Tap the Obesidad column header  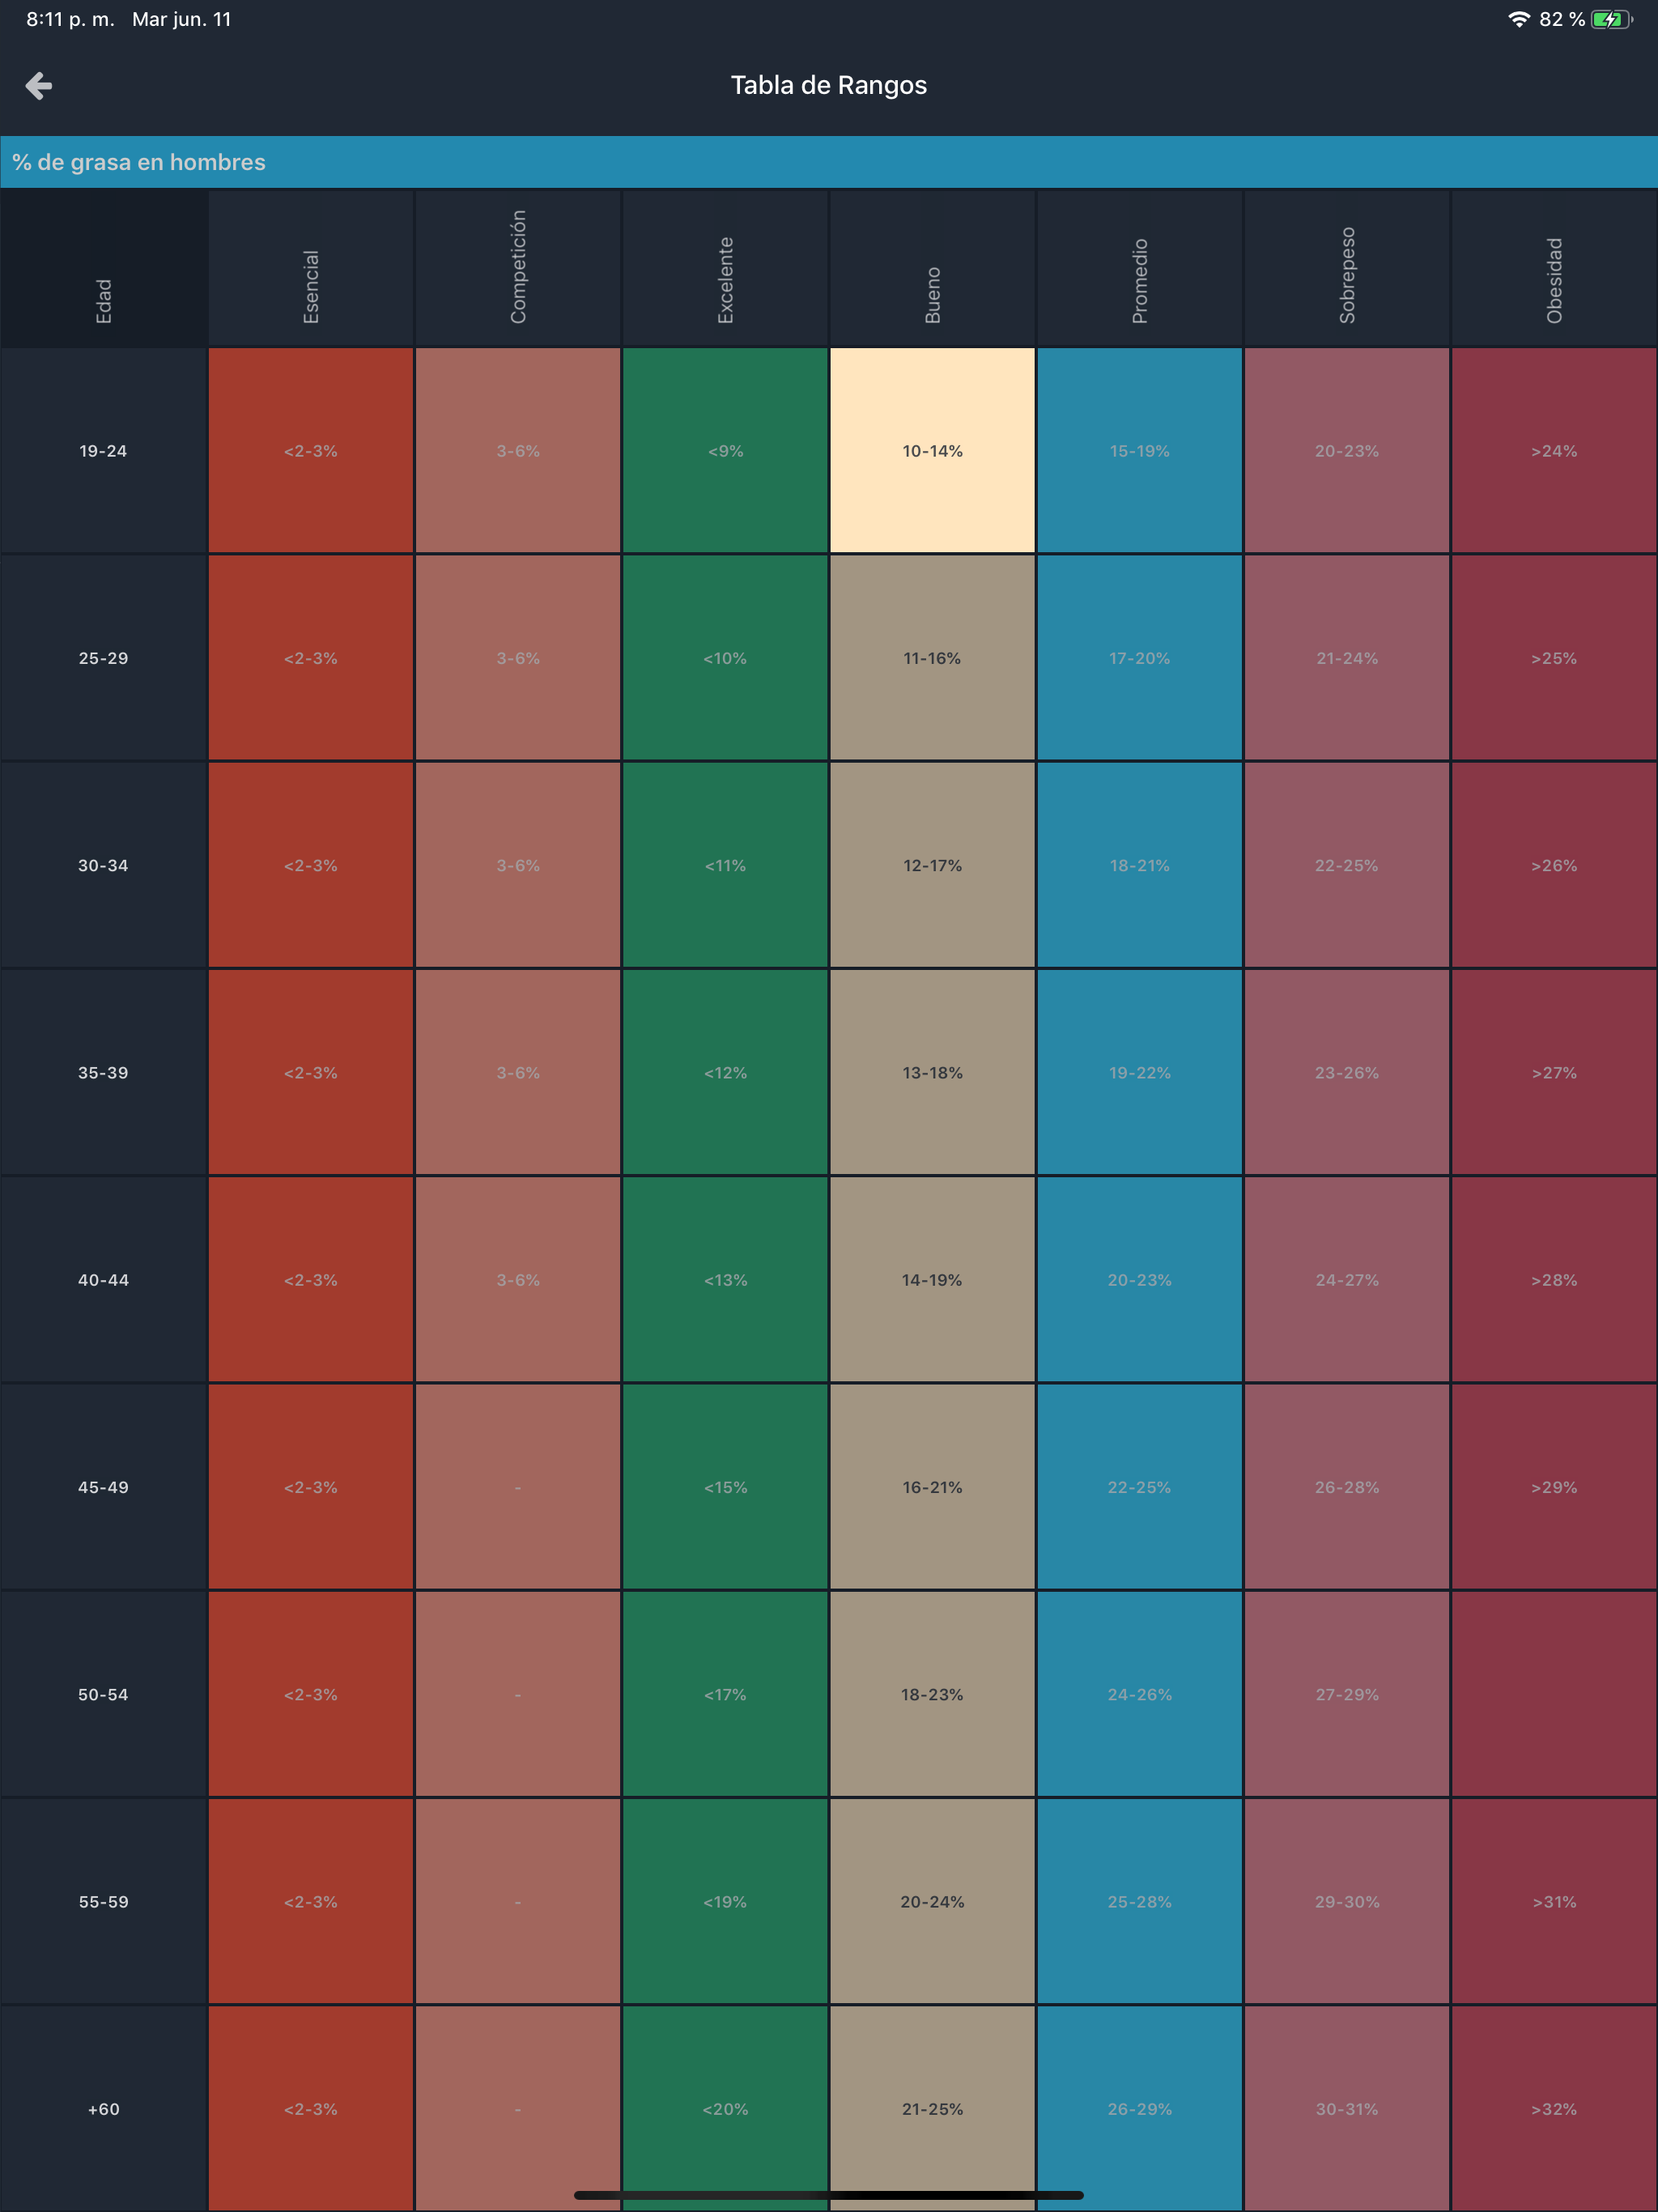point(1554,280)
